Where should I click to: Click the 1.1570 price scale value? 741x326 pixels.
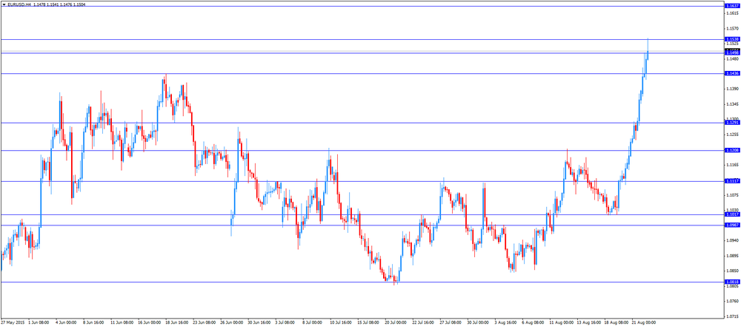pyautogui.click(x=733, y=28)
